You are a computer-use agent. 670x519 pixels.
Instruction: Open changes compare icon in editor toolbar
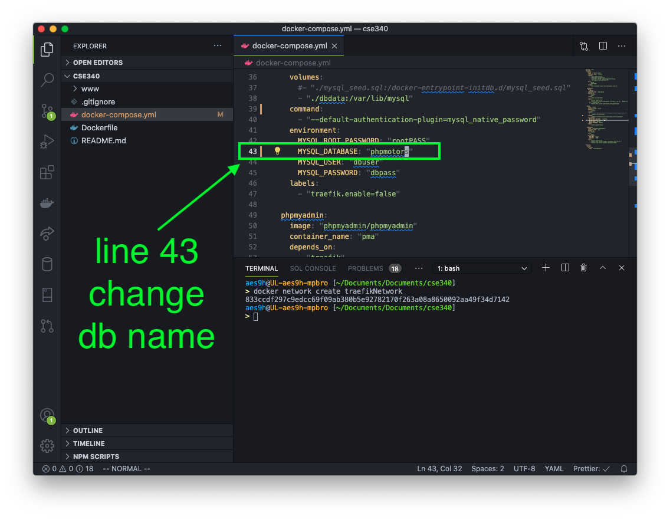coord(584,46)
